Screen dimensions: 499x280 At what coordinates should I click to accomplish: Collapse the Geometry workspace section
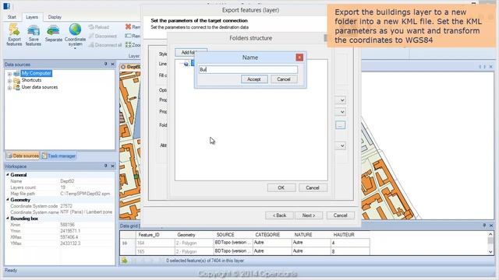pos(8,200)
